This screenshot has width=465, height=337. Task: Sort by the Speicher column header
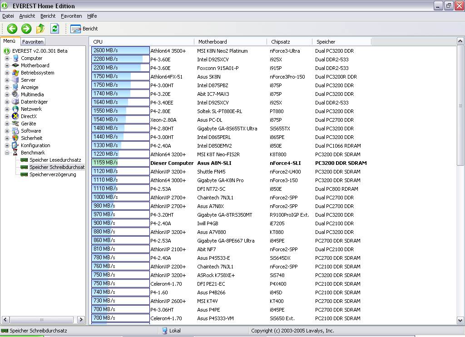[x=341, y=42]
